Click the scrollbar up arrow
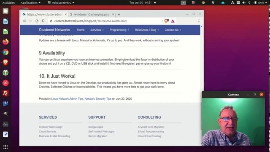Screen dimensions: 270x152 click(x=202, y=26)
